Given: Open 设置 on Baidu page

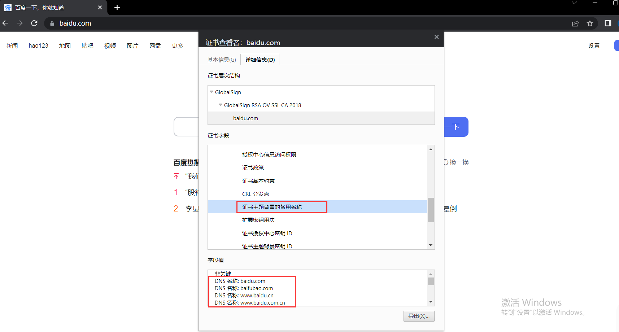Looking at the screenshot, I should point(594,46).
